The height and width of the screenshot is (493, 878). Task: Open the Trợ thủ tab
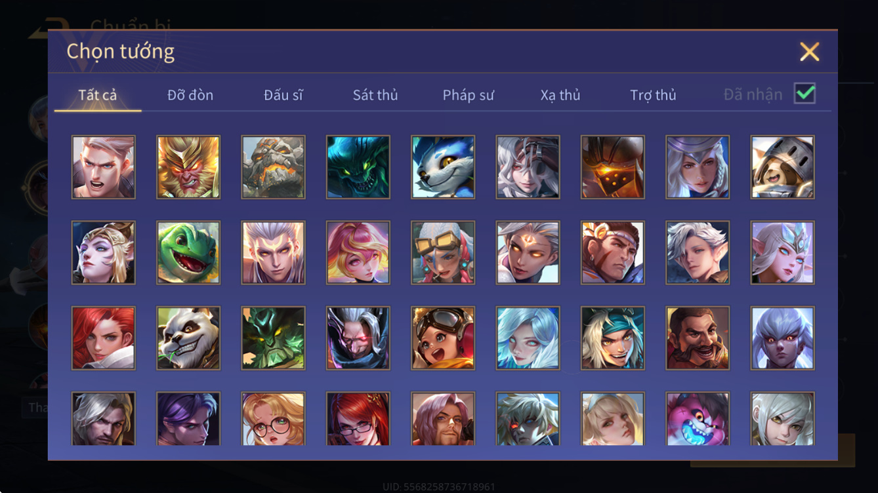tap(653, 95)
